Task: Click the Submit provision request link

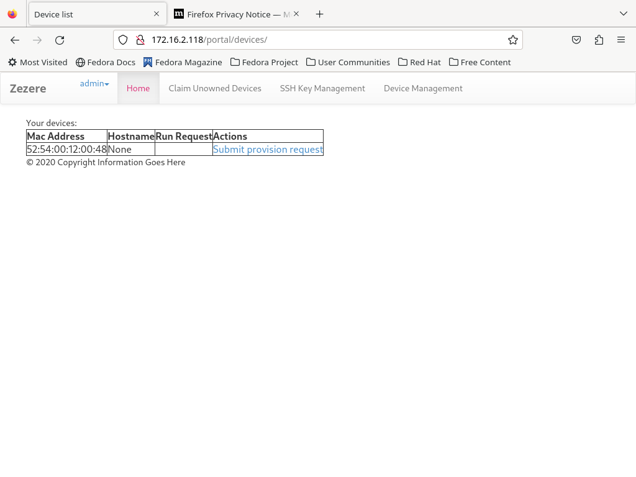Action: click(x=268, y=149)
